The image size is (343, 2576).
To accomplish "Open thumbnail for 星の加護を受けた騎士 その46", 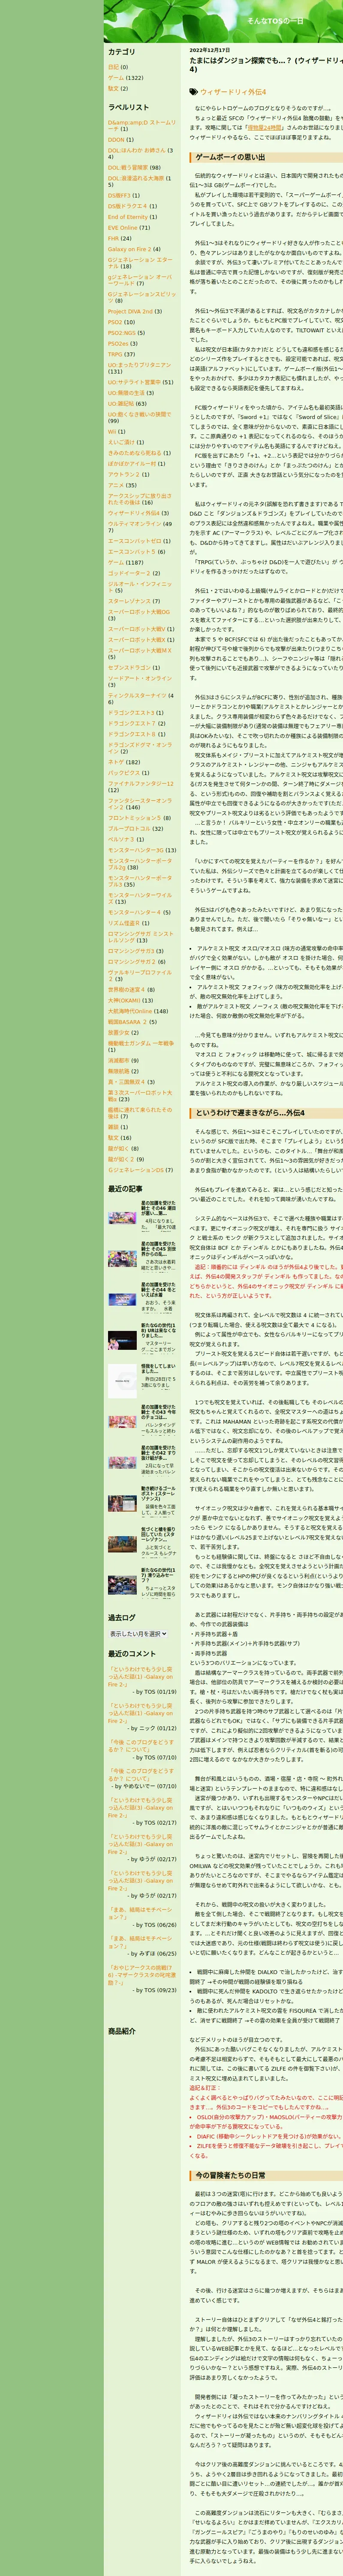I will point(122,1218).
